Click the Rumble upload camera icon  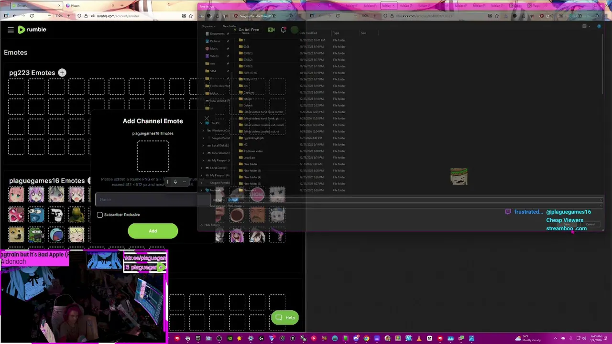click(271, 30)
